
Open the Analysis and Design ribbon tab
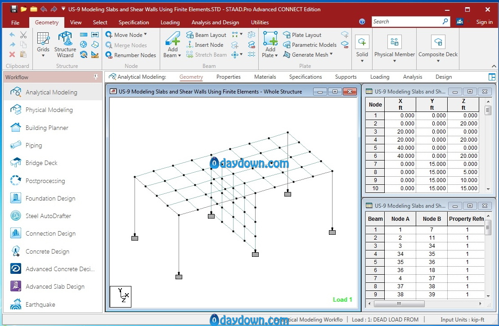click(x=215, y=22)
